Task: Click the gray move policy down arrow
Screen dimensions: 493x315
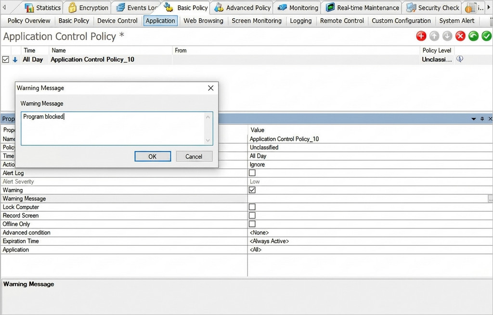Action: click(447, 36)
